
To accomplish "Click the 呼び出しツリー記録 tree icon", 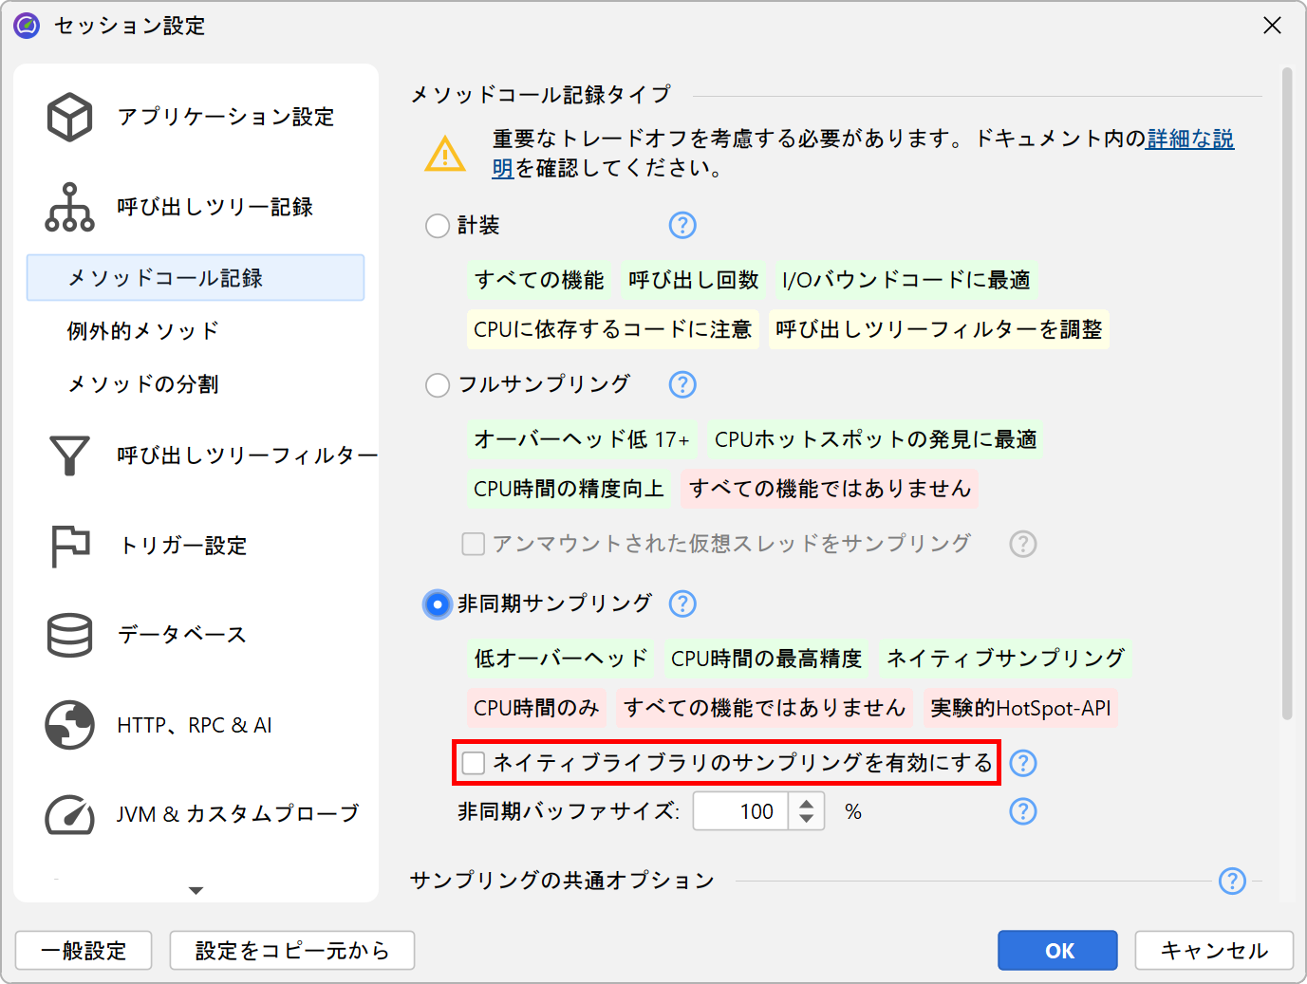I will pyautogui.click(x=70, y=207).
